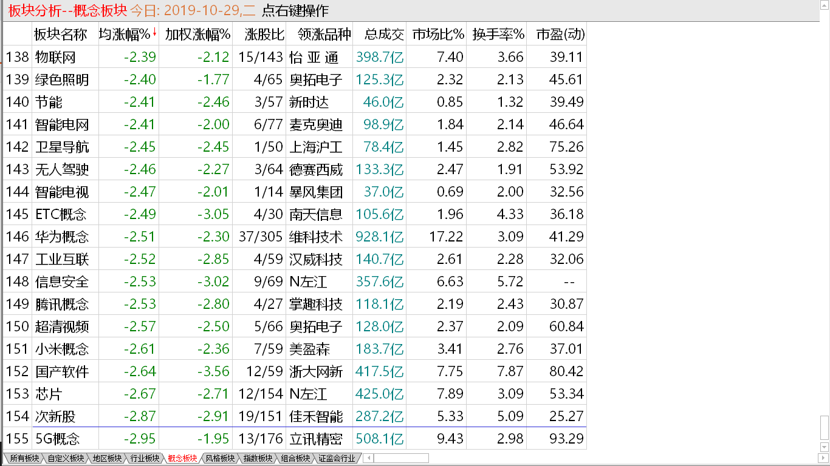Select the 无人驾驶 sector row

pyautogui.click(x=295, y=169)
